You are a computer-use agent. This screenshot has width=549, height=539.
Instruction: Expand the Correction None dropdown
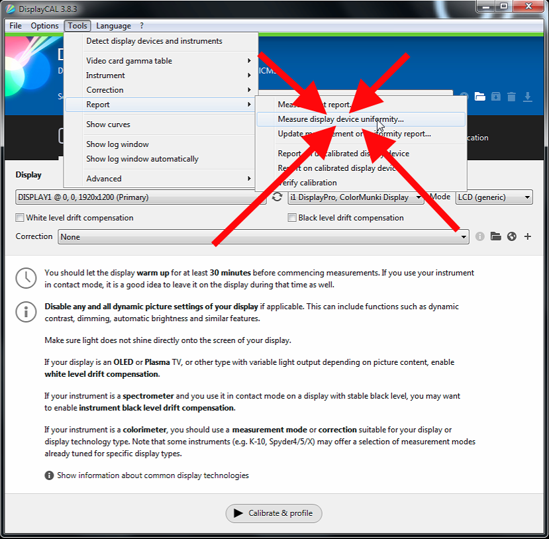(x=263, y=236)
